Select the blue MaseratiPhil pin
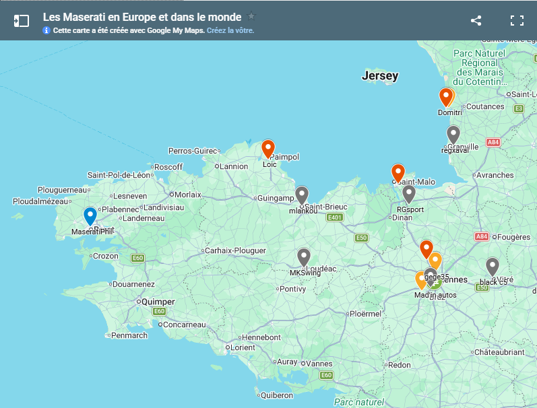 (90, 216)
